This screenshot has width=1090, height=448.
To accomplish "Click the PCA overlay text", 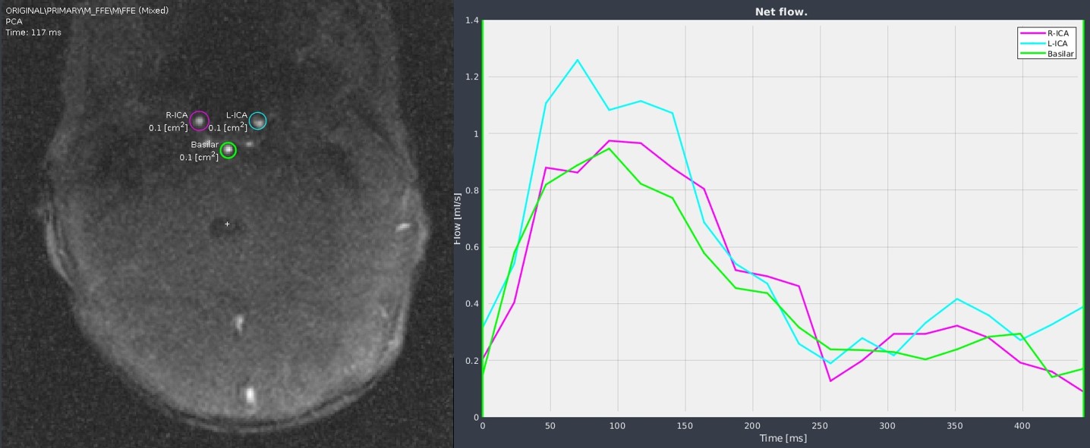I will 14,22.
